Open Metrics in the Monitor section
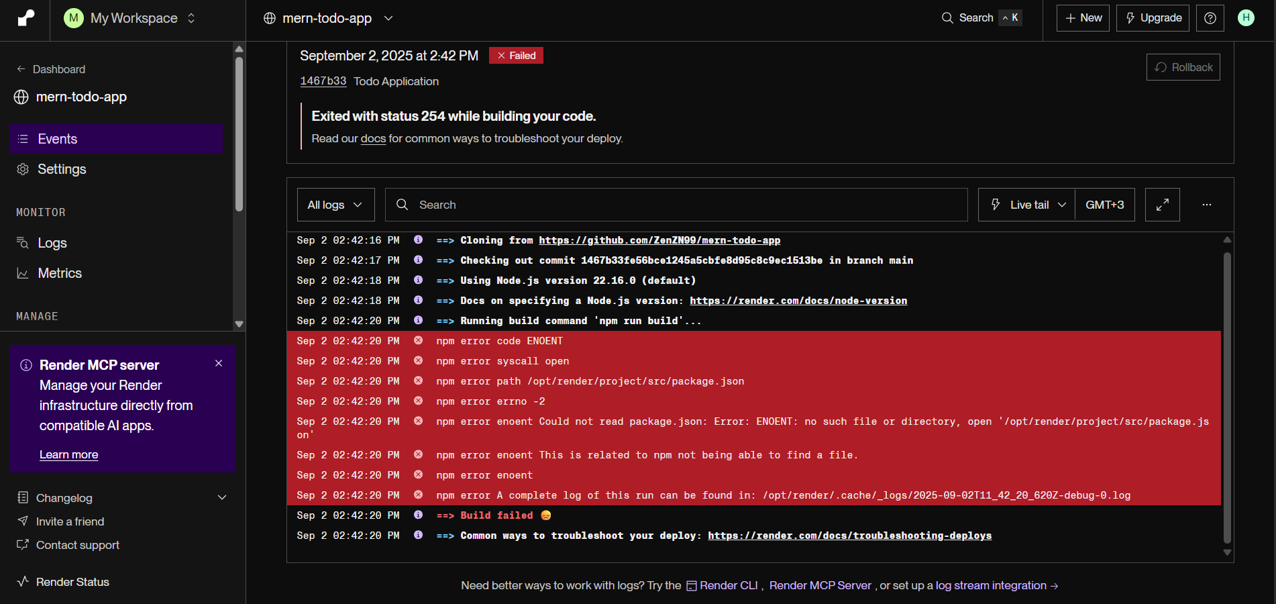This screenshot has width=1276, height=604. point(116,273)
